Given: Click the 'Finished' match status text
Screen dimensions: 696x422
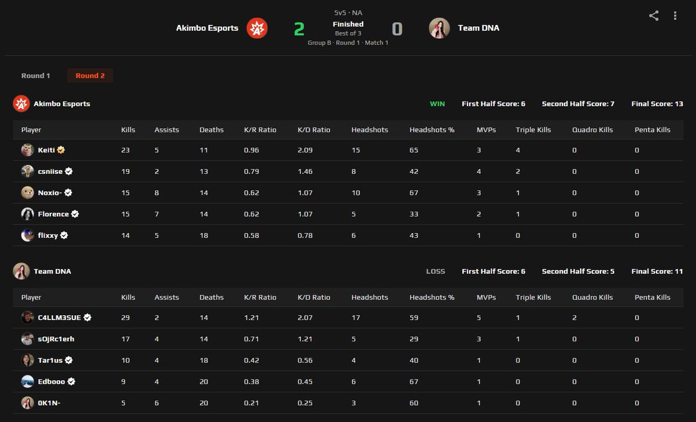Looking at the screenshot, I should tap(348, 24).
